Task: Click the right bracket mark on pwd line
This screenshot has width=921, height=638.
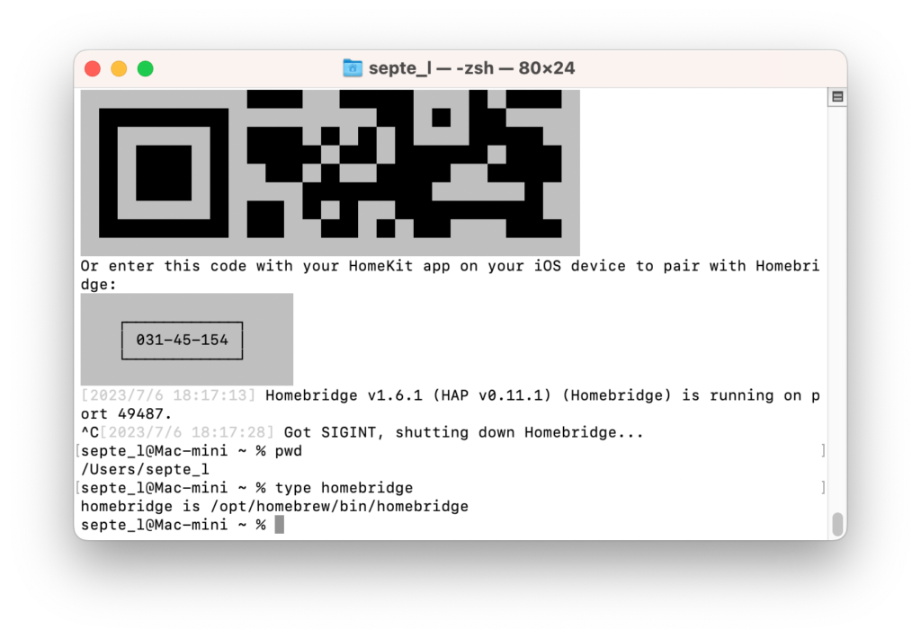Action: [823, 451]
